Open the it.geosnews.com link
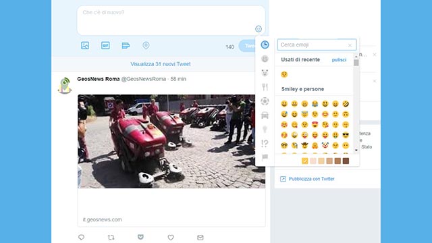 click(x=102, y=219)
